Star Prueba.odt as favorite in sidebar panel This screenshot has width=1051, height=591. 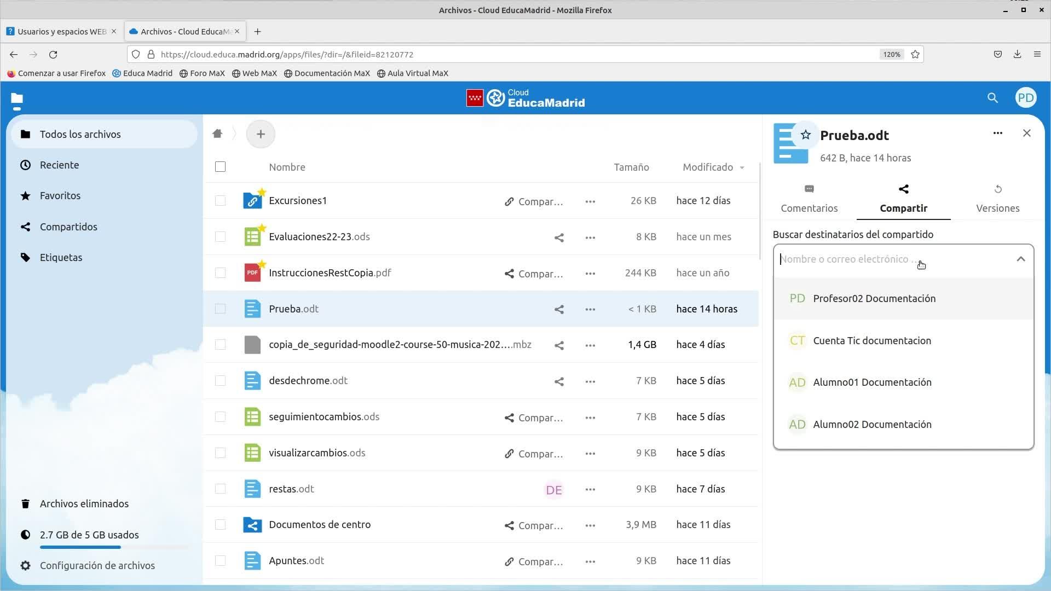[805, 135]
